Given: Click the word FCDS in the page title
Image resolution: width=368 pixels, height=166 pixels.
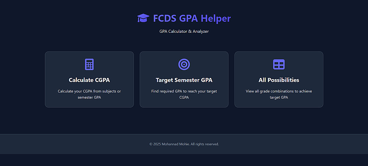Looking at the screenshot, I should tap(164, 18).
